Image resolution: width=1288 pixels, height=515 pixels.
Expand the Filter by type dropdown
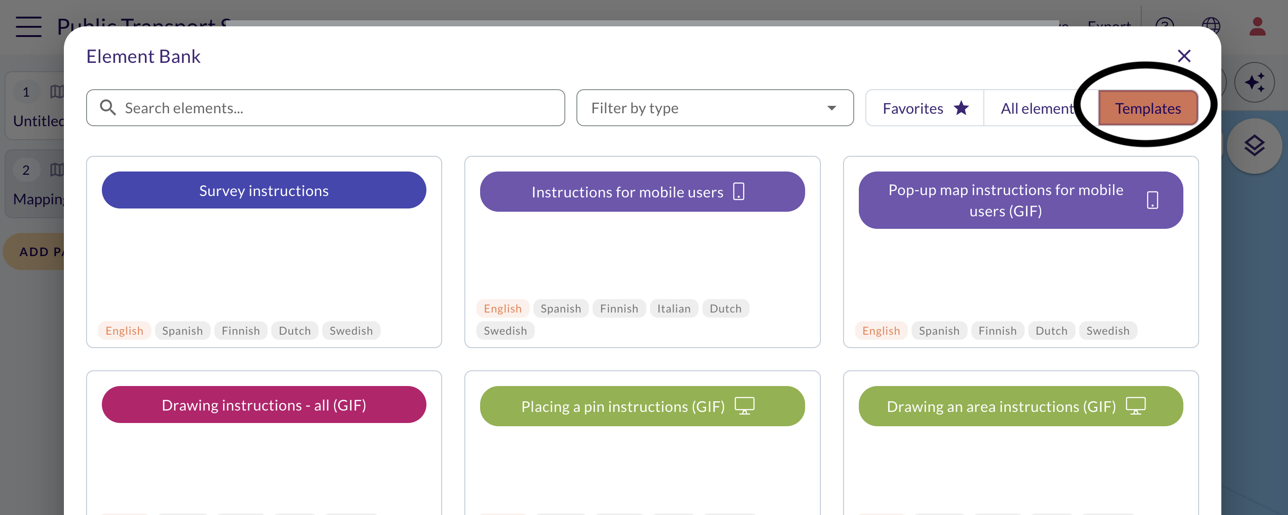pos(714,108)
